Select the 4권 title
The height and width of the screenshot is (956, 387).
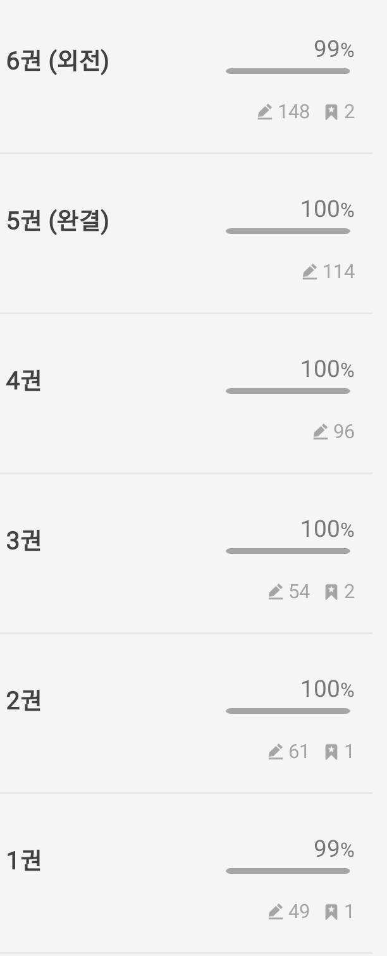(23, 382)
